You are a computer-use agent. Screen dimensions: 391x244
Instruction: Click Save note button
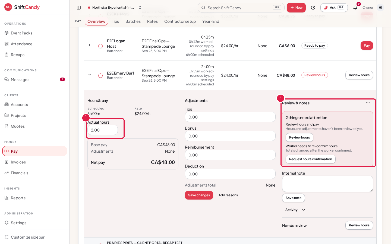[294, 198]
